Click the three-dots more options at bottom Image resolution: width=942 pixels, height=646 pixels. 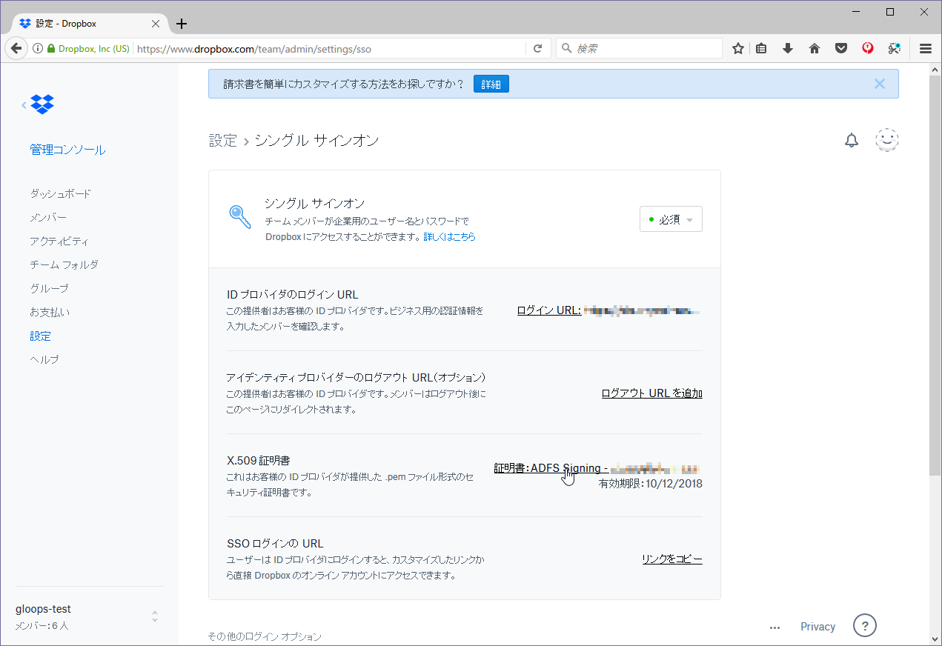775,627
